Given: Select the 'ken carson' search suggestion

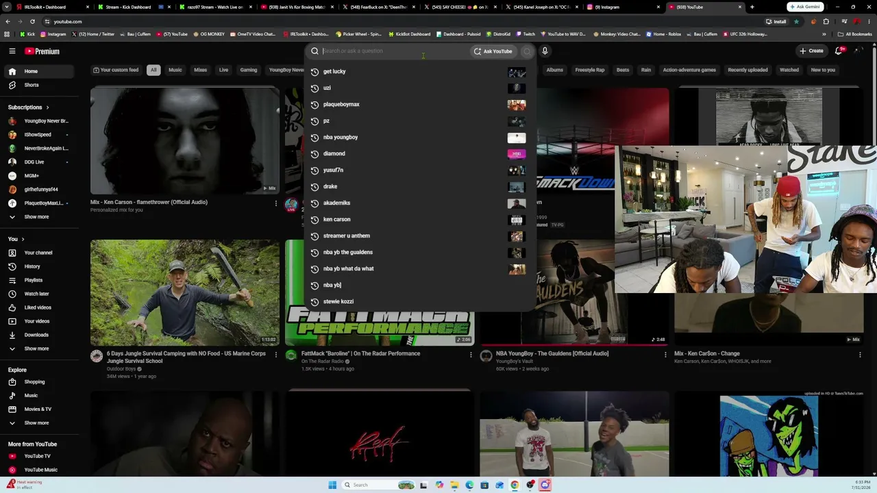Looking at the screenshot, I should [419, 219].
